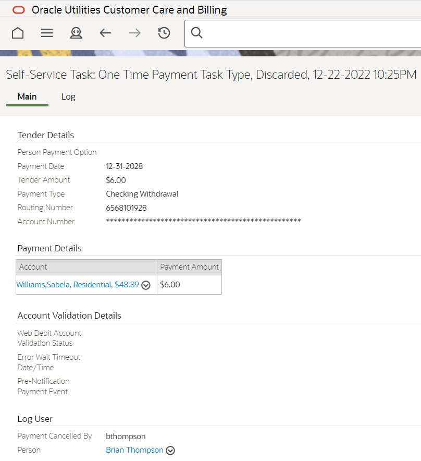
Task: Click the Home icon in the toolbar
Action: tap(18, 32)
